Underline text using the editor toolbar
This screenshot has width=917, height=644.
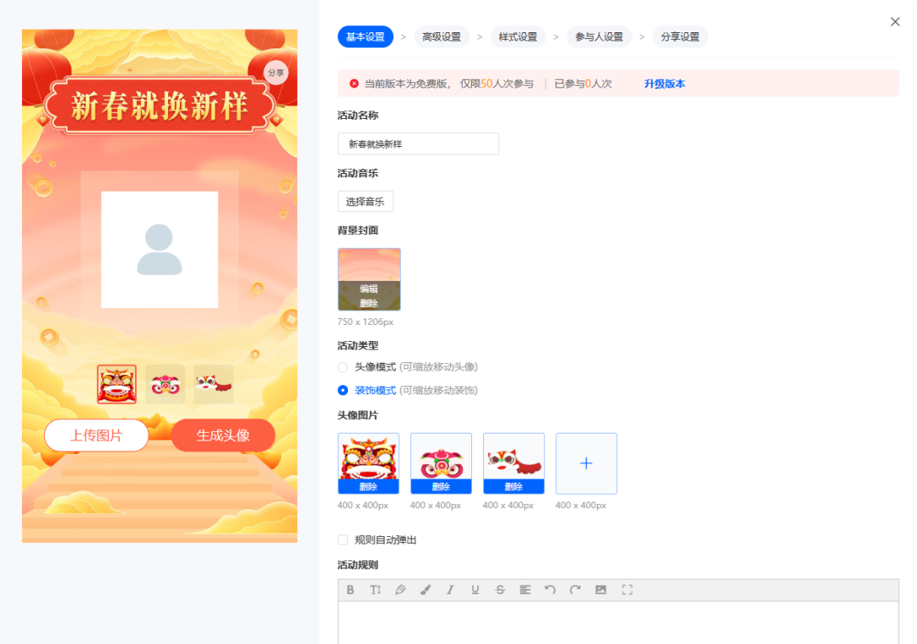(x=475, y=590)
